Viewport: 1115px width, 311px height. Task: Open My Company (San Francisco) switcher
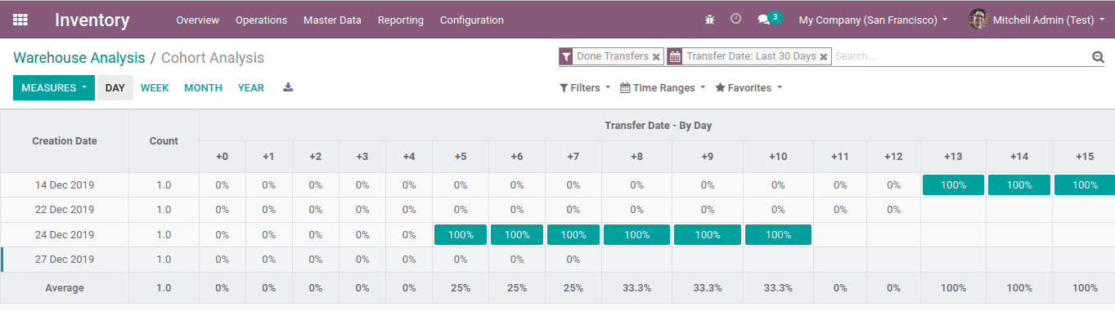pyautogui.click(x=873, y=20)
